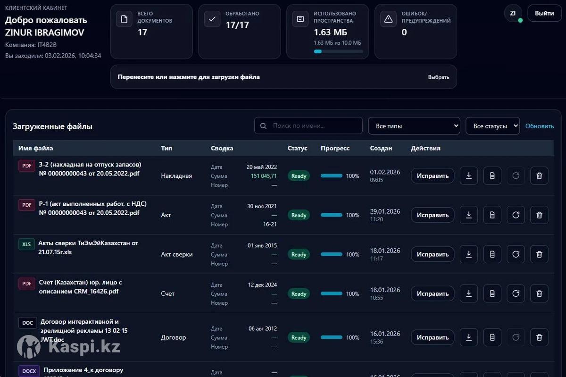Screen dimensions: 566x377
Task: Click the 'Обновить' link
Action: (x=540, y=126)
